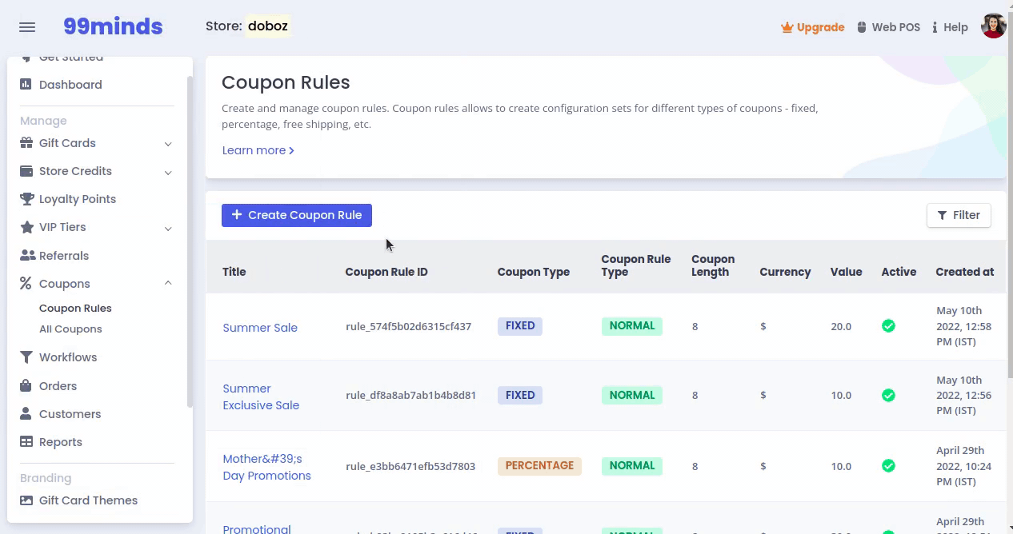Click Create Coupon Rule button
The width and height of the screenshot is (1013, 534).
tap(297, 215)
